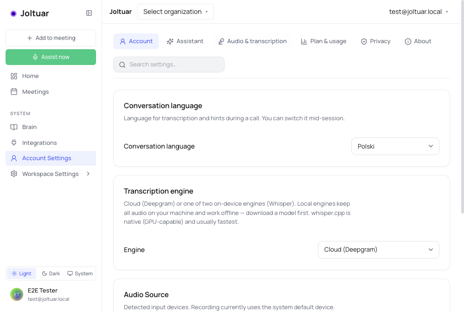The width and height of the screenshot is (464, 312).
Task: Click the microphone icon on Audio & transcription tab
Action: [221, 41]
